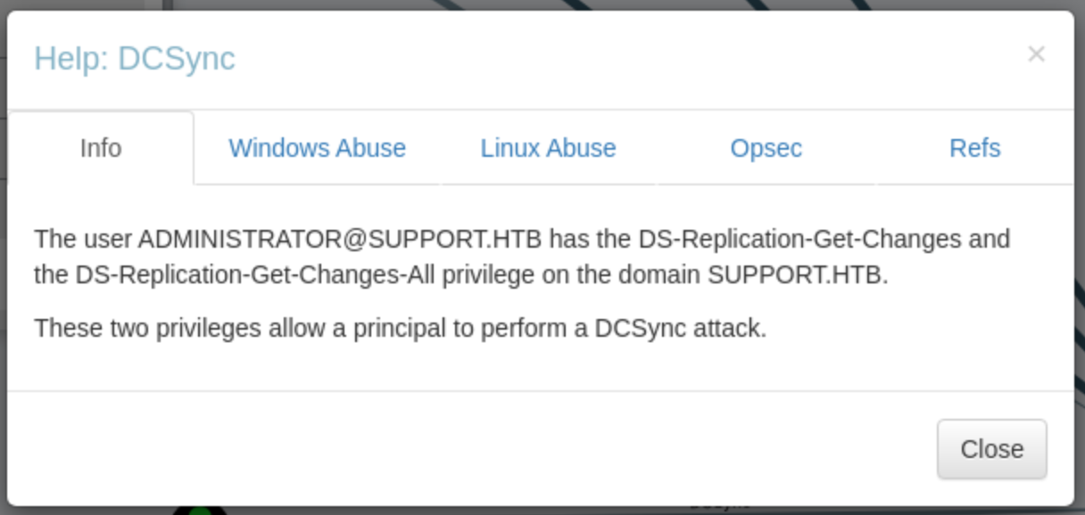Click the SUPPORT.HTB domain name ending first paragraph
This screenshot has width=1085, height=515.
797,275
